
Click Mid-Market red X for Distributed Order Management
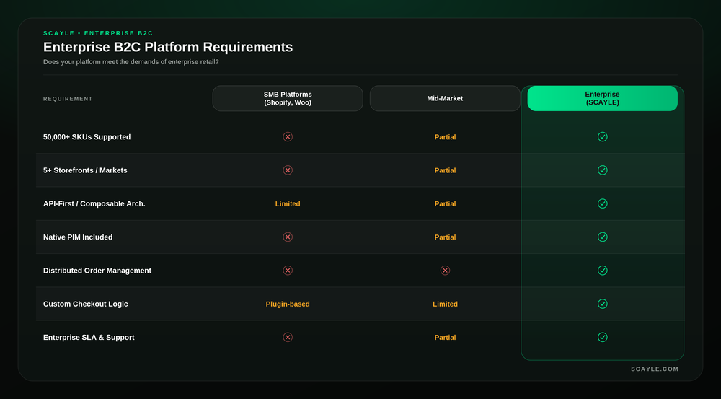445,271
